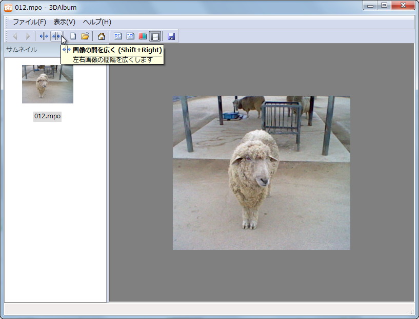Click the forward navigation arrow
The height and width of the screenshot is (319, 419).
tap(27, 36)
